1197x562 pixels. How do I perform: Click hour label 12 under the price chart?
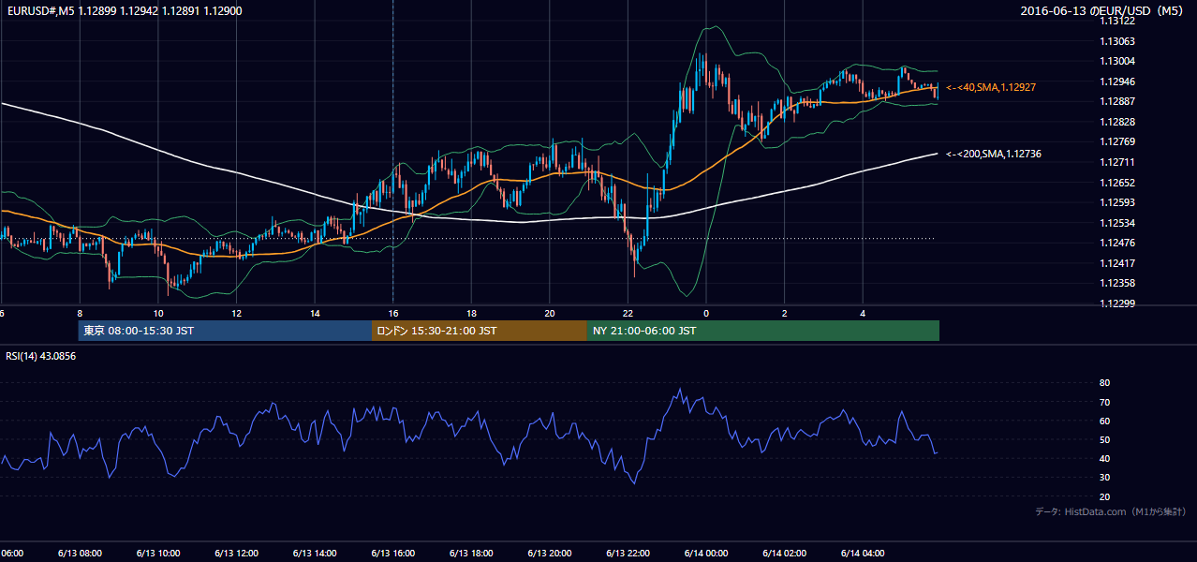[237, 314]
